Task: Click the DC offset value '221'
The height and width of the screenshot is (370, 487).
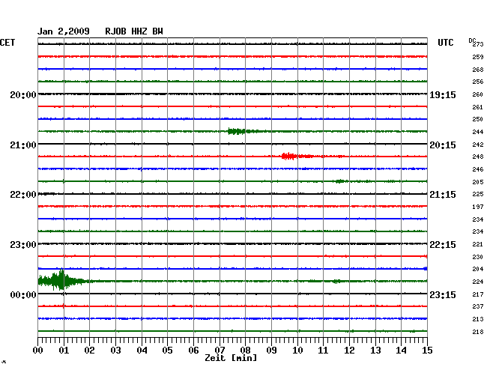Action: coord(478,244)
